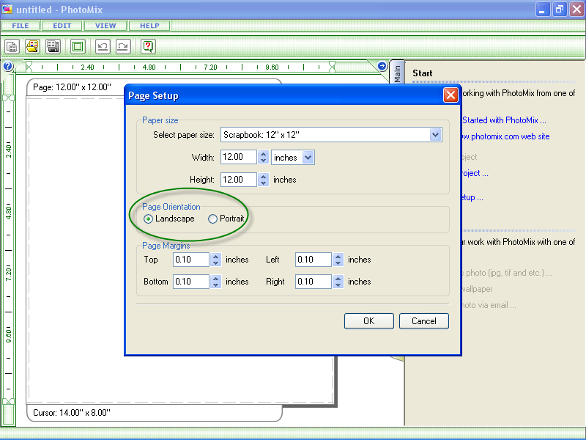Image resolution: width=586 pixels, height=440 pixels.
Task: Click the Height input field
Action: [x=239, y=180]
